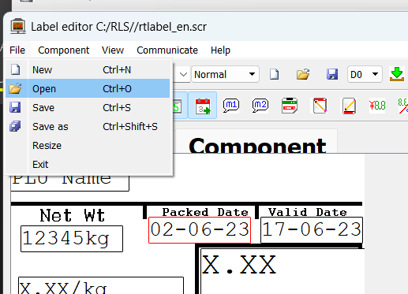Select Resize from the File menu
Viewport: 408px width, 294px height.
coord(88,145)
